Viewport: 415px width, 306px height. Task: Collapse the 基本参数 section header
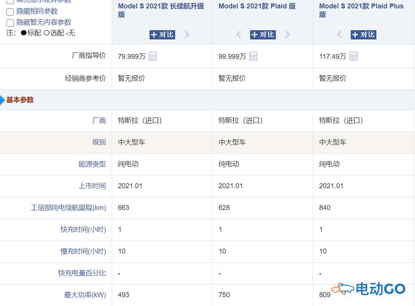click(x=20, y=100)
